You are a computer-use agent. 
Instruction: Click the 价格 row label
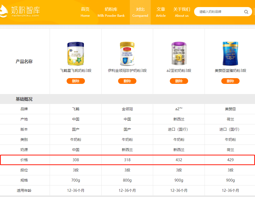pos(24,160)
